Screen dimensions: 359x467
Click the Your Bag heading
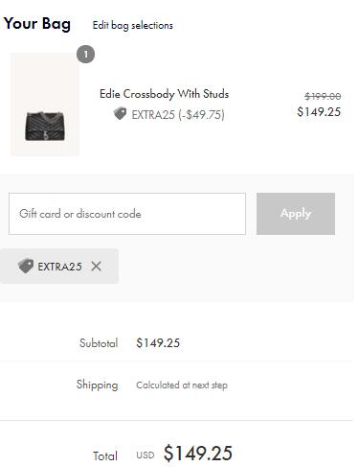37,24
